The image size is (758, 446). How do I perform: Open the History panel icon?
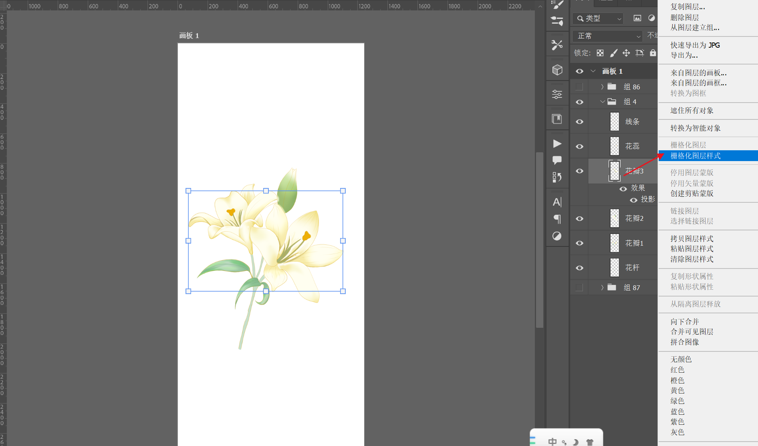coord(557,177)
